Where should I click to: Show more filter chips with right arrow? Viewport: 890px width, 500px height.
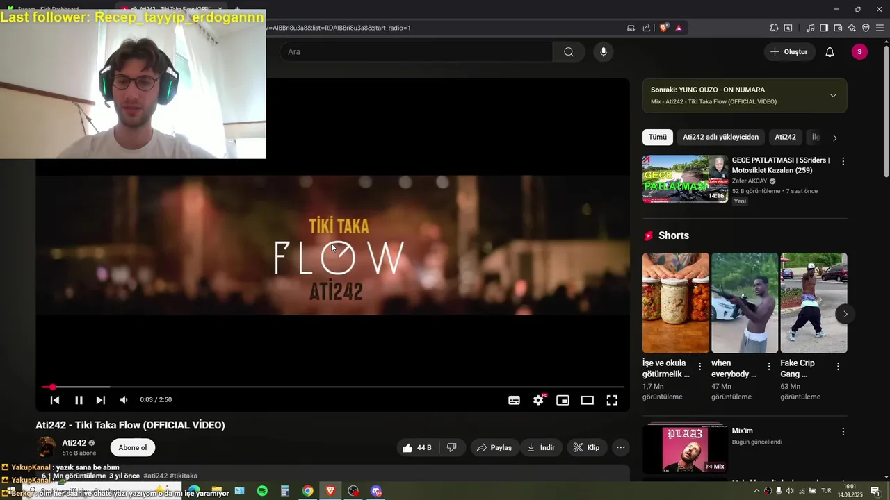[x=834, y=137]
